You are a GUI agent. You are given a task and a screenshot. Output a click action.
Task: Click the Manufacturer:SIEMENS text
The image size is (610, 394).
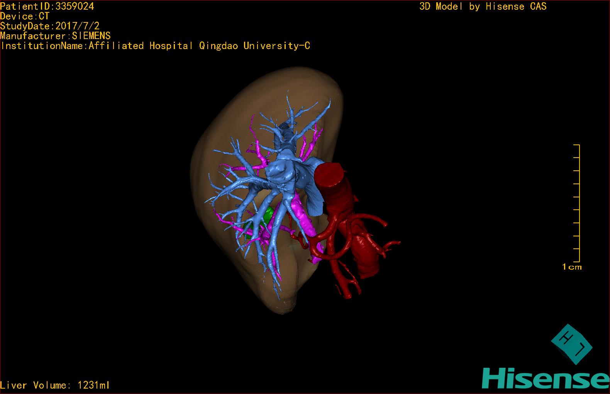tap(56, 36)
